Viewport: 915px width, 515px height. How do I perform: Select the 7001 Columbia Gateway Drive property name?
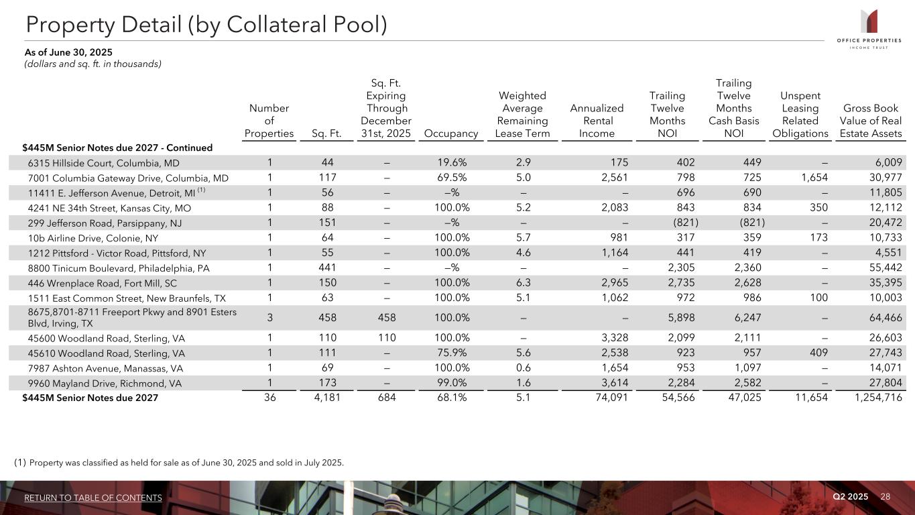128,178
